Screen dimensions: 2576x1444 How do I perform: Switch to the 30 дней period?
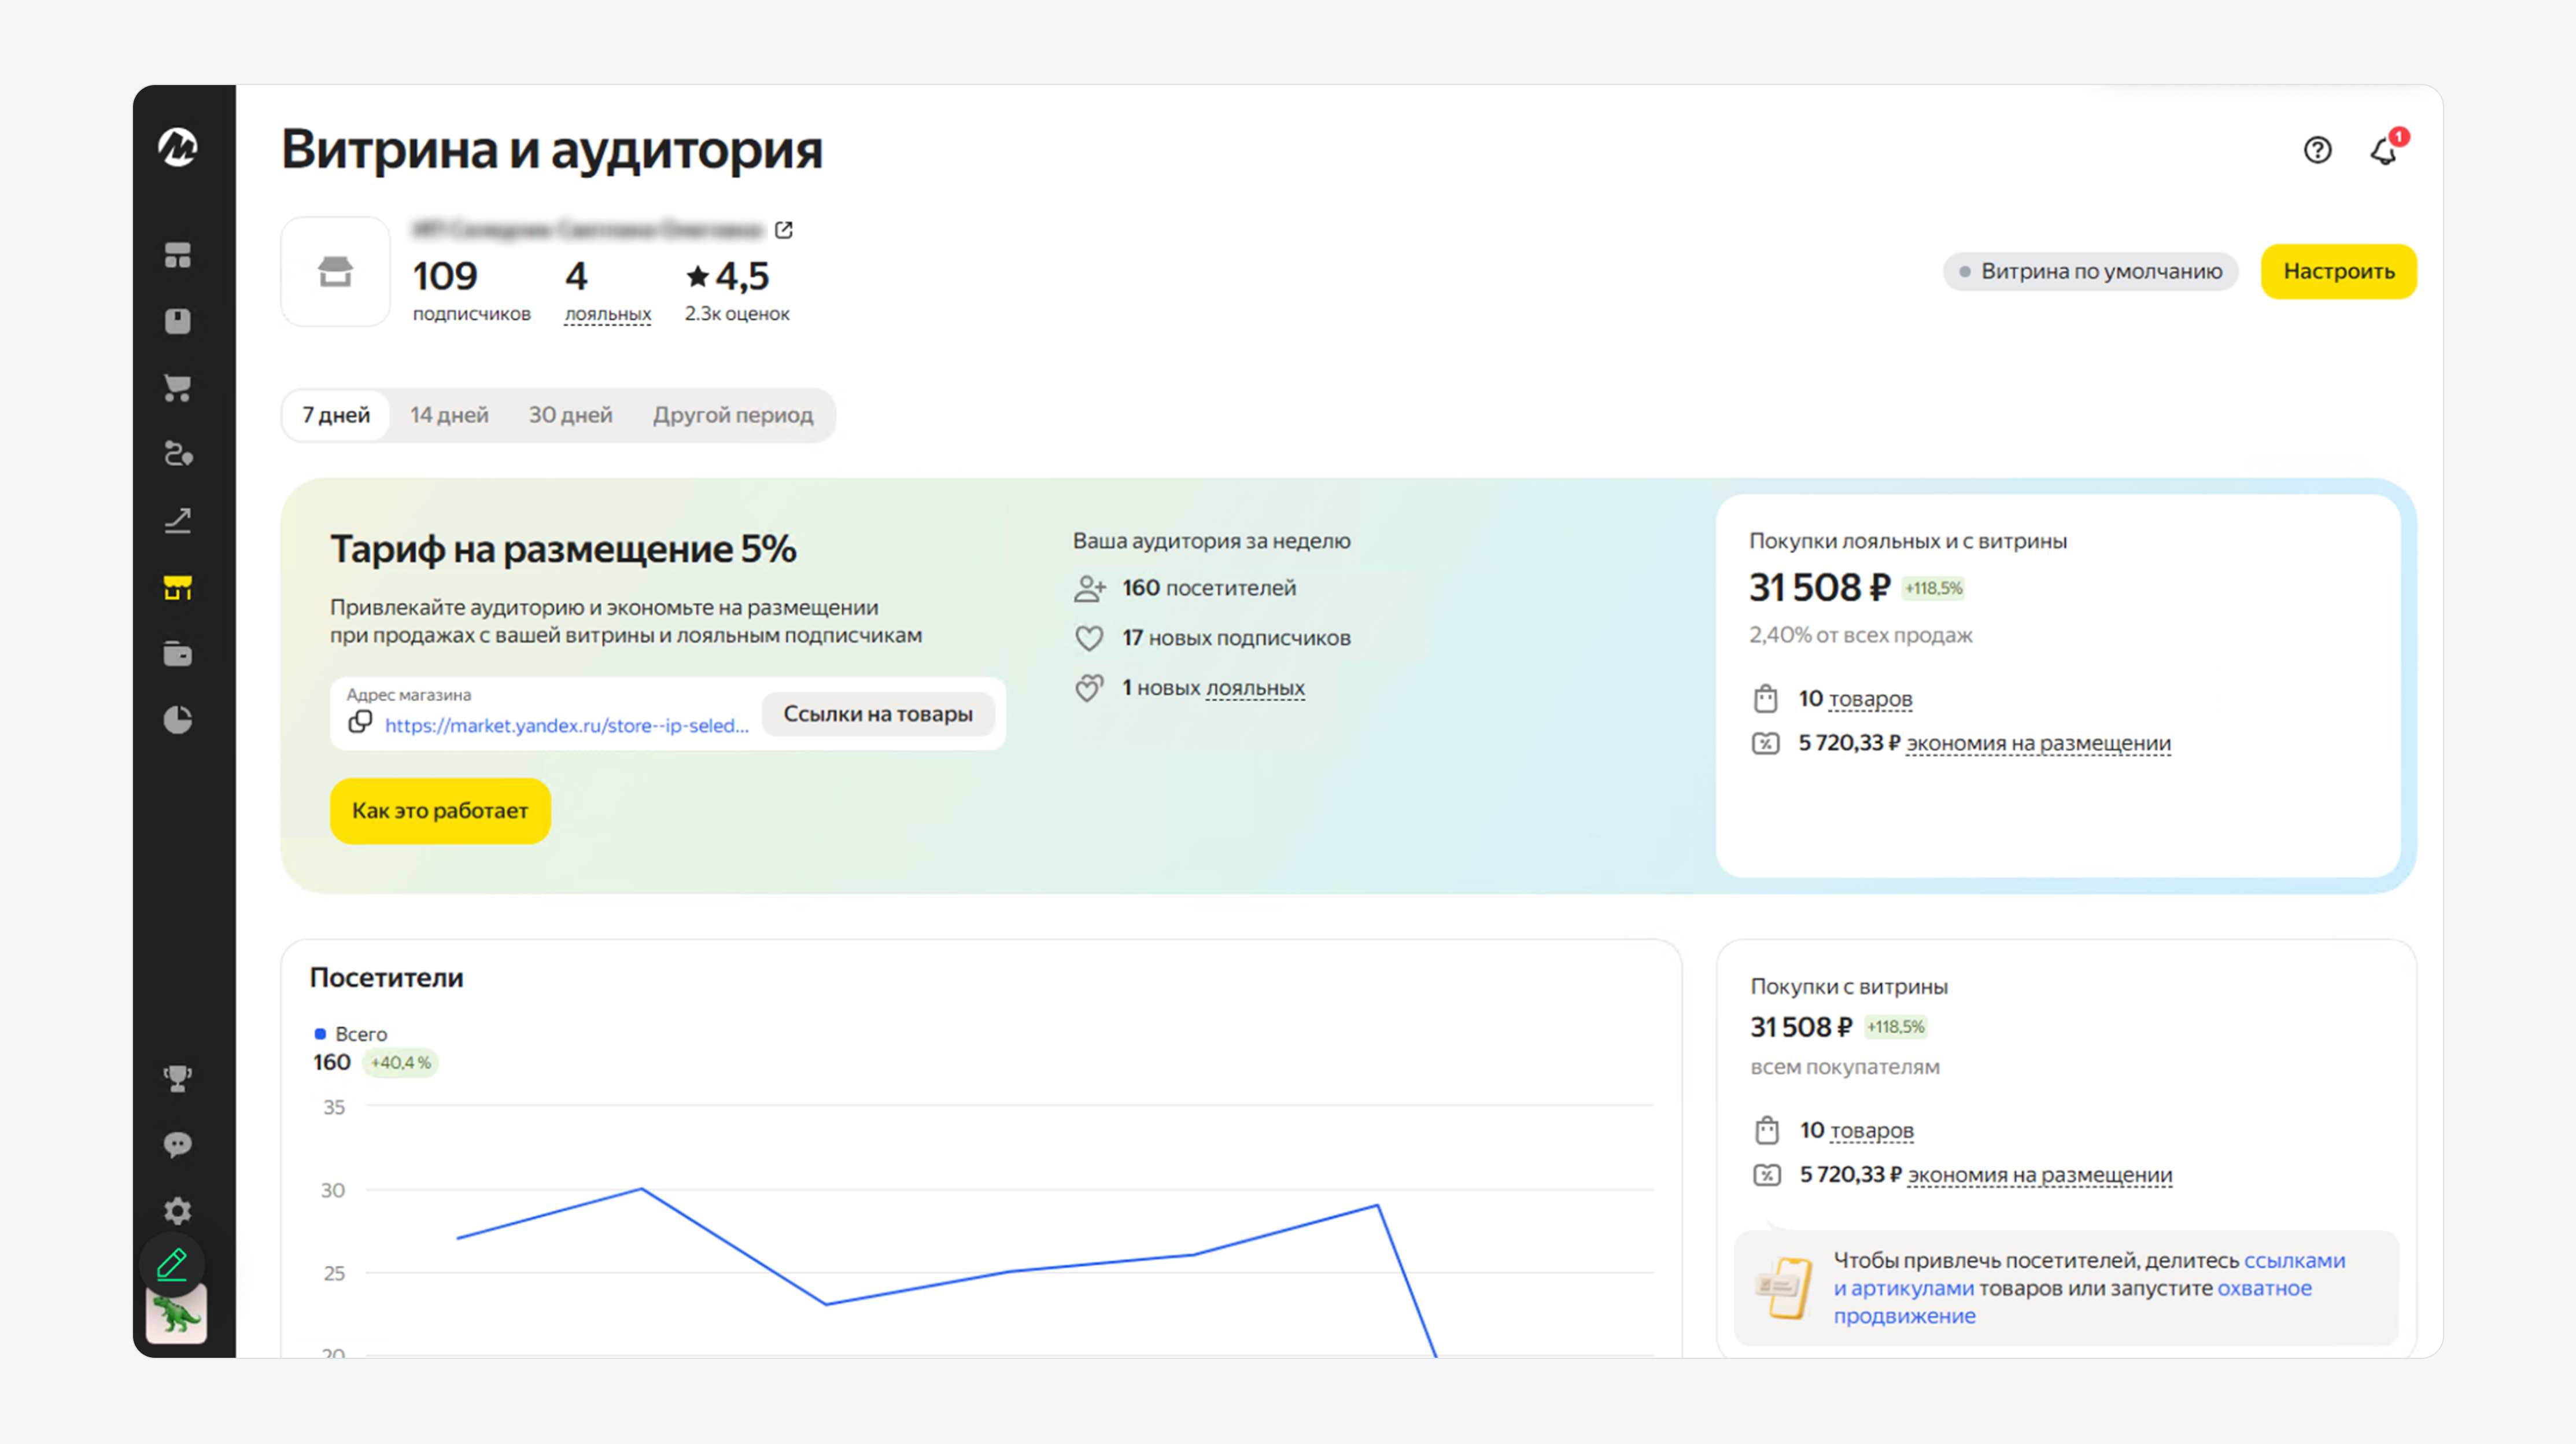click(x=570, y=415)
